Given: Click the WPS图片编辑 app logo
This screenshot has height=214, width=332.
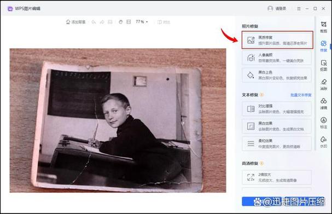Looking at the screenshot, I should coord(10,9).
